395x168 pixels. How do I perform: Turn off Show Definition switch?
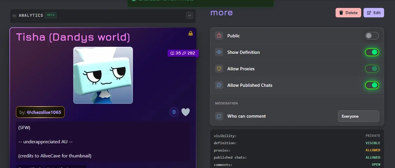click(372, 52)
